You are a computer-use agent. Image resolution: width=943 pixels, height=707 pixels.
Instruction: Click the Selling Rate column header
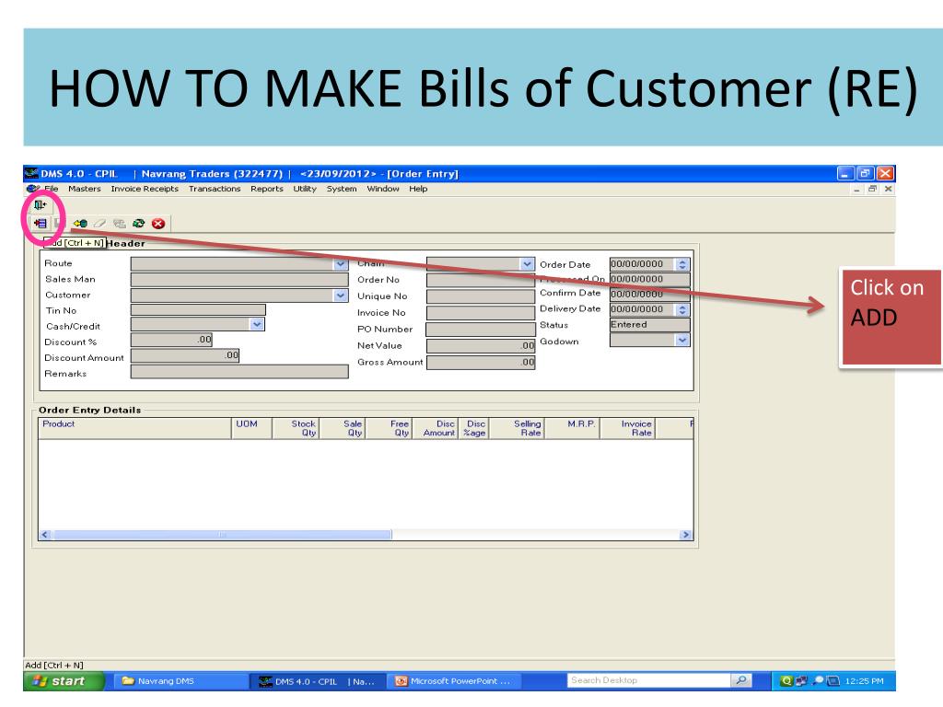tap(517, 428)
